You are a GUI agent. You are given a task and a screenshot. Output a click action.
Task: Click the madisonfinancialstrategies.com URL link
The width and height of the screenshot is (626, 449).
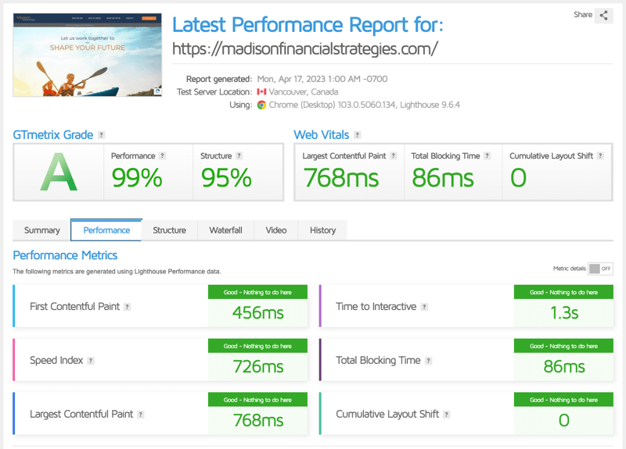pos(304,48)
